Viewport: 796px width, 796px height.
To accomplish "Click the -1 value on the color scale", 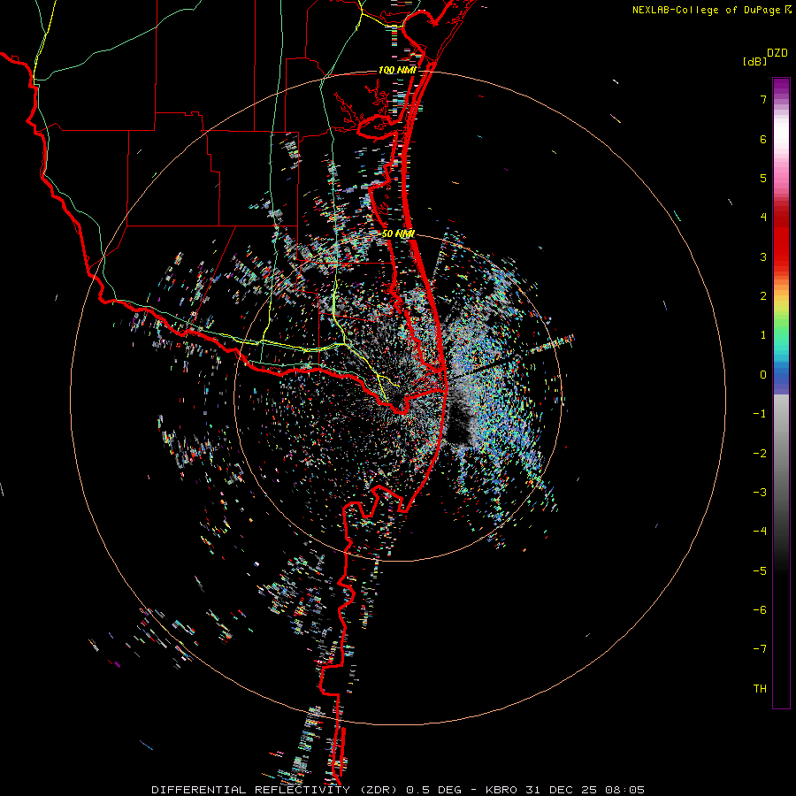I will click(760, 414).
